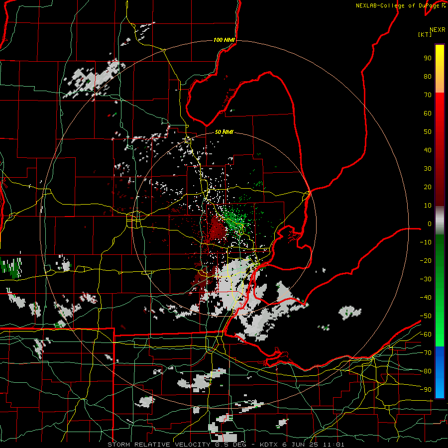Select the gray zero-velocity band on the color scale
Image resolution: width=448 pixels, height=448 pixels.
coord(440,221)
